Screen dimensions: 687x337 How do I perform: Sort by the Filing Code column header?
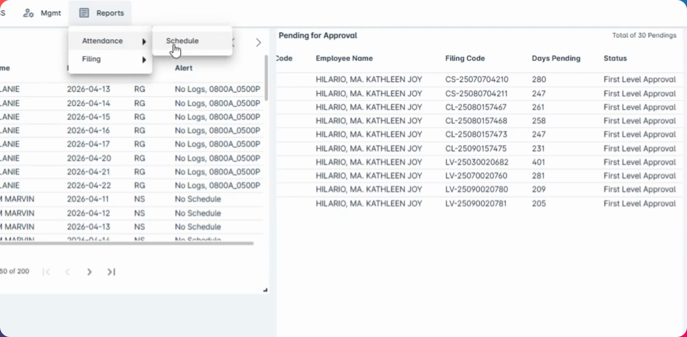[465, 59]
